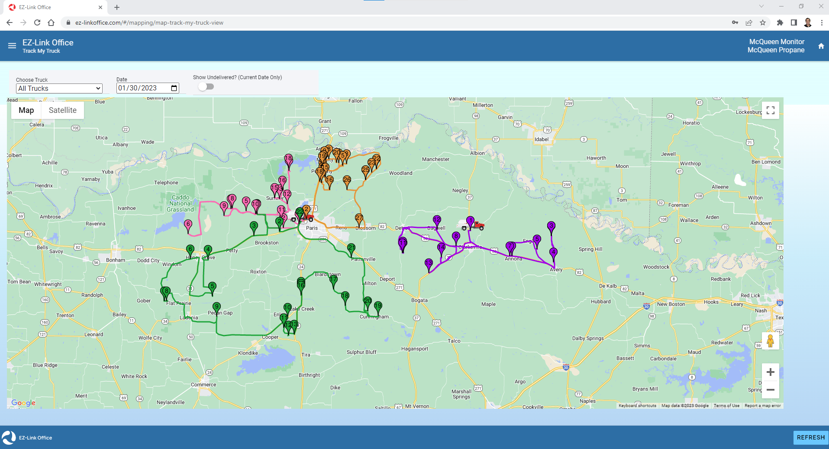Enter fullscreen mode with the fullscreen map icon
The width and height of the screenshot is (829, 449).
(x=771, y=110)
